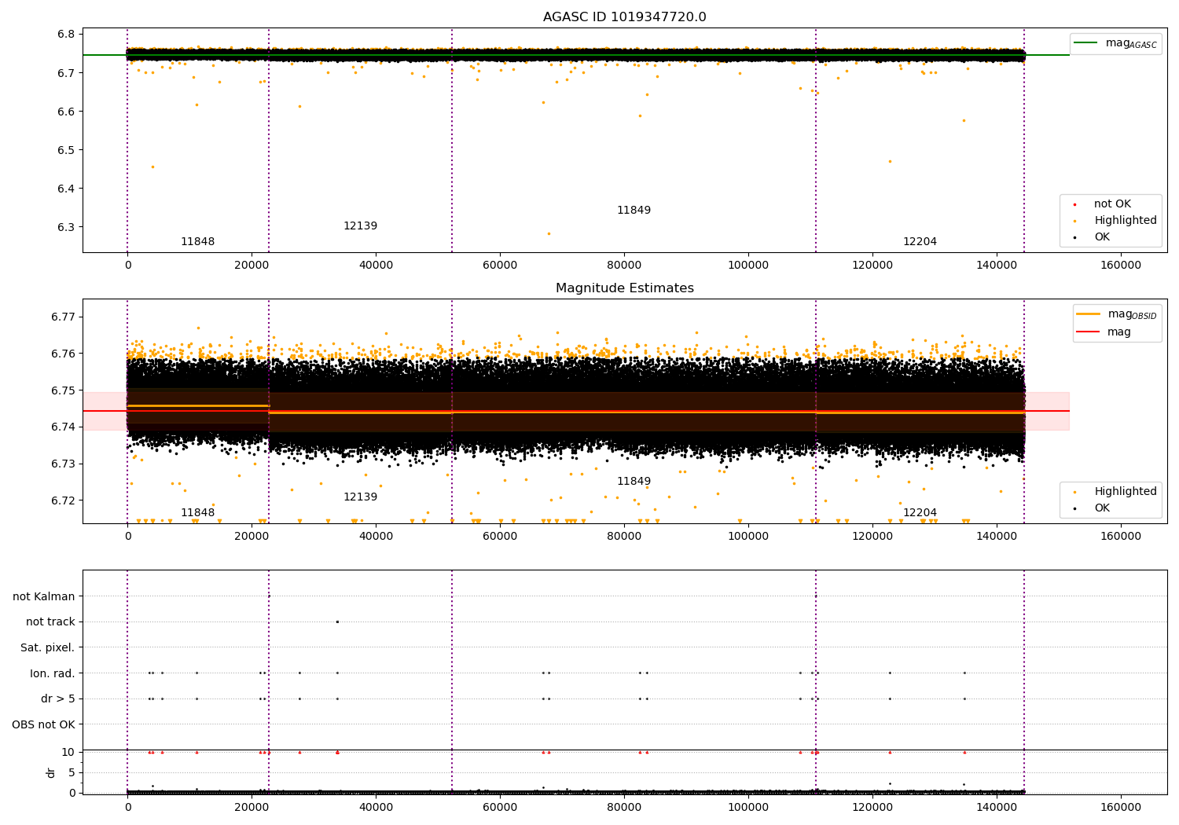Click obsid label 12139 in top plot
This screenshot has width=1179, height=825.
coord(360,226)
